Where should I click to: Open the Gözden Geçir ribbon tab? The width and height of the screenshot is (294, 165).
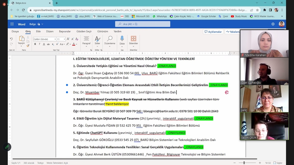(84, 31)
